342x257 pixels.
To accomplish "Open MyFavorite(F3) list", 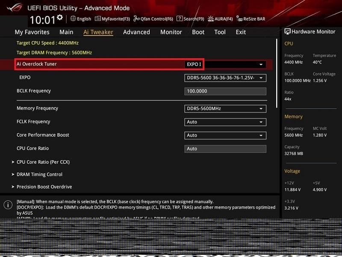I will [x=112, y=19].
